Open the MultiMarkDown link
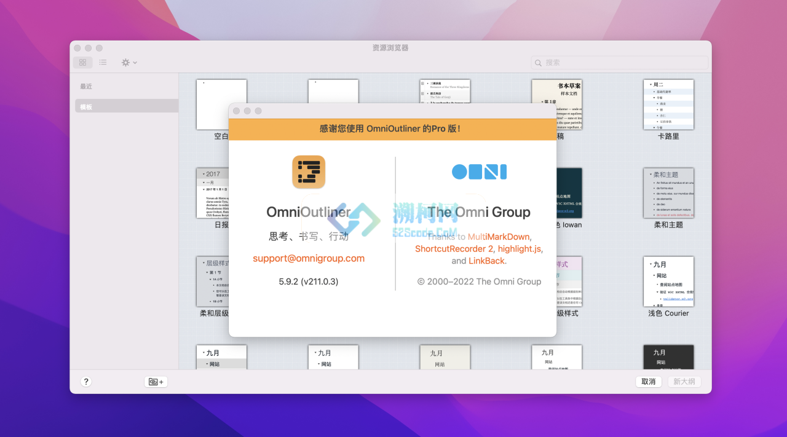787x437 pixels. coord(499,237)
